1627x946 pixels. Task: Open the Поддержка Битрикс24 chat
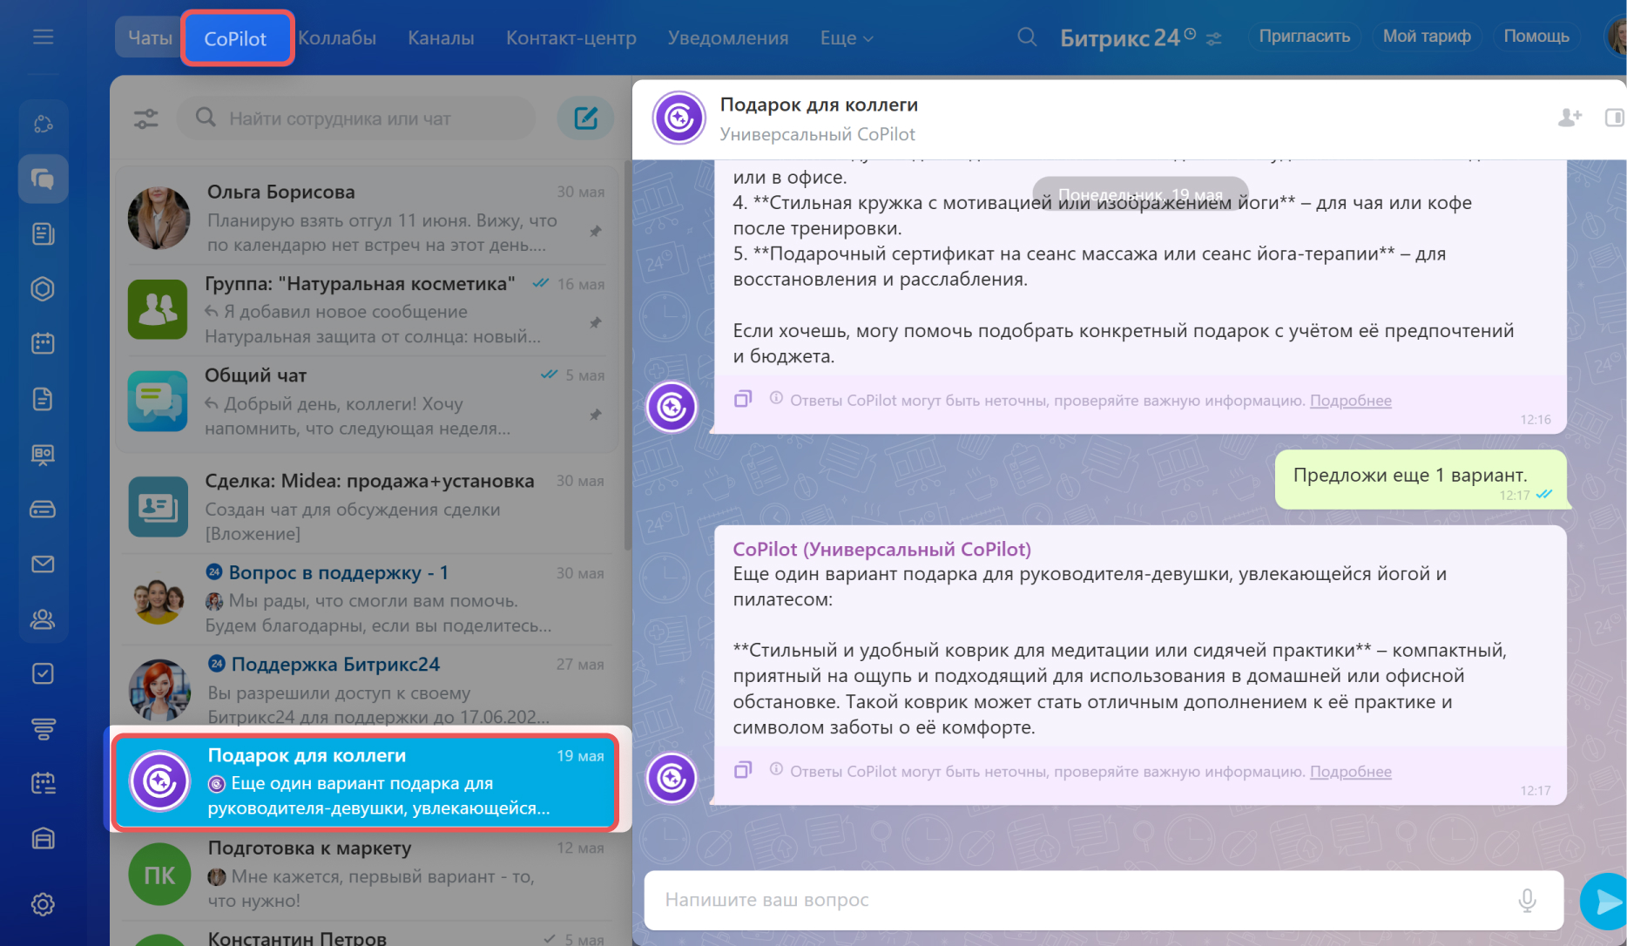point(366,690)
